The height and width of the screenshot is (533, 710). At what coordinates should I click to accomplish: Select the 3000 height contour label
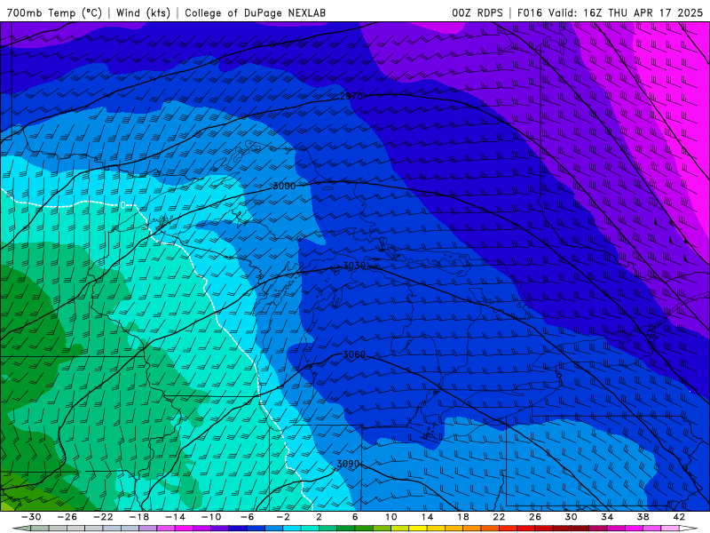[x=284, y=186]
